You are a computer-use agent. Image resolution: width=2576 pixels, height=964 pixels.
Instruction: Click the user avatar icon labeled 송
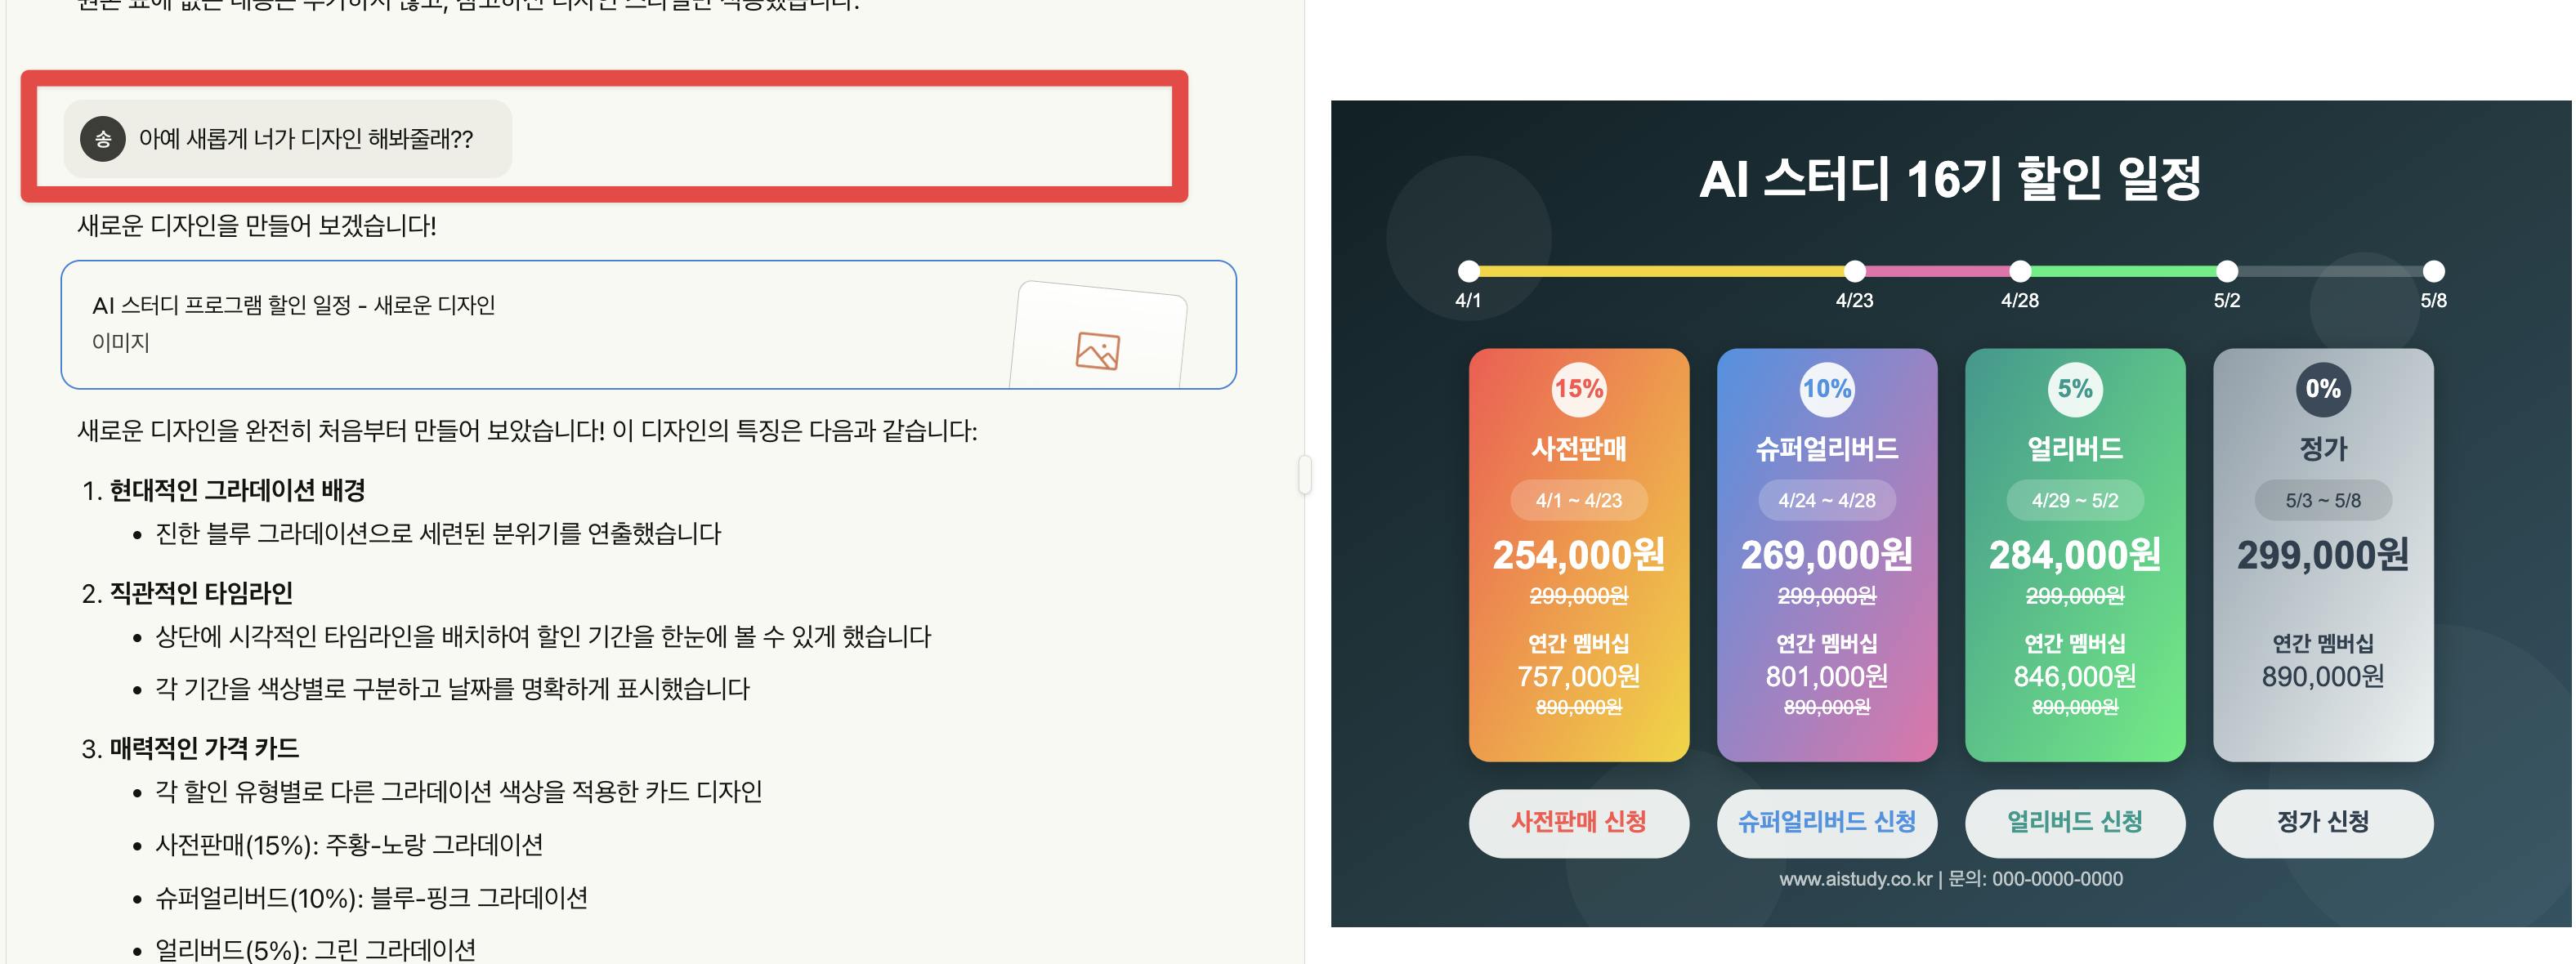[103, 139]
